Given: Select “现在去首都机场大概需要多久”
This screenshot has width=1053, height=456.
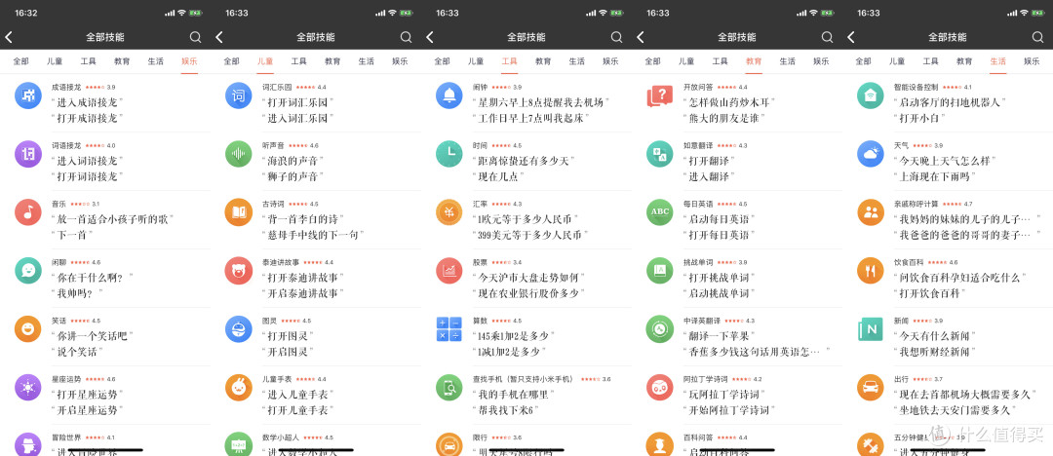Looking at the screenshot, I should (964, 395).
